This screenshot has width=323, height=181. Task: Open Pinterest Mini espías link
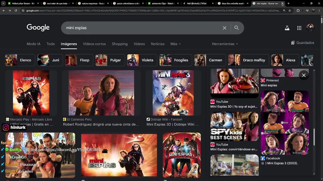click(269, 85)
